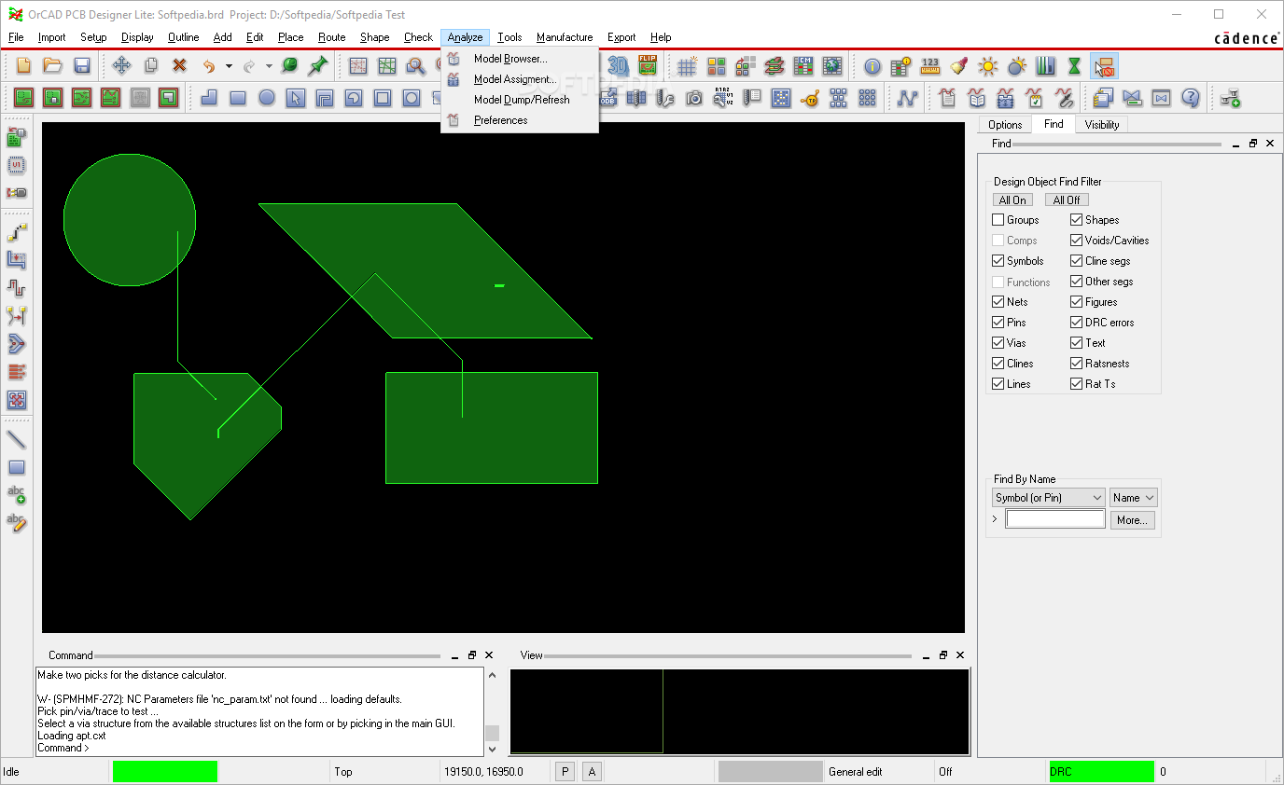The width and height of the screenshot is (1284, 785).
Task: Click the Open folder toolbar icon
Action: [53, 65]
